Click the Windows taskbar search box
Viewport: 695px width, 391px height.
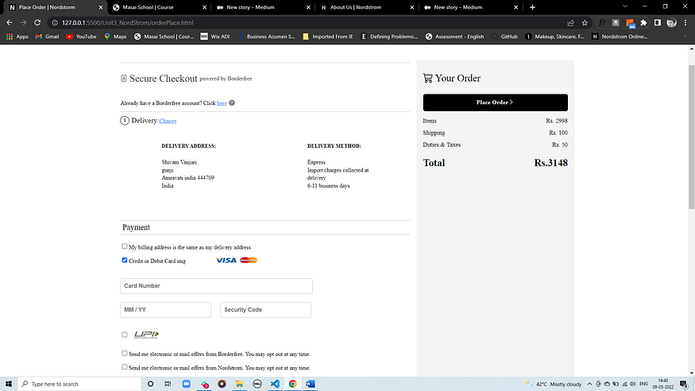click(79, 384)
